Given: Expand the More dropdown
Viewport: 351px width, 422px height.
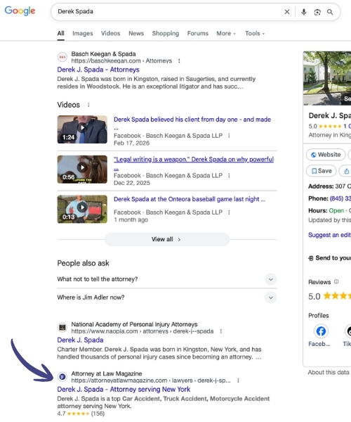Looking at the screenshot, I should [226, 33].
